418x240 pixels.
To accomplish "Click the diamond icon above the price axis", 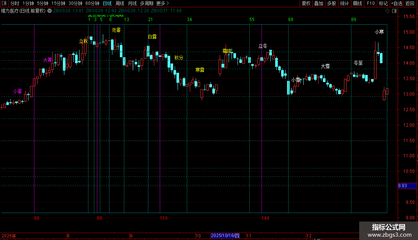I will pos(387,11).
